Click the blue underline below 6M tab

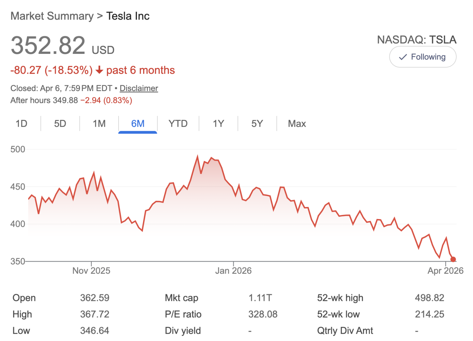pos(137,133)
